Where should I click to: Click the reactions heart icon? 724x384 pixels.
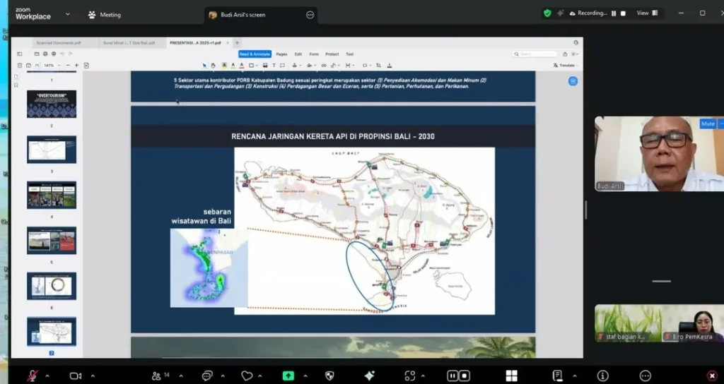pyautogui.click(x=246, y=376)
